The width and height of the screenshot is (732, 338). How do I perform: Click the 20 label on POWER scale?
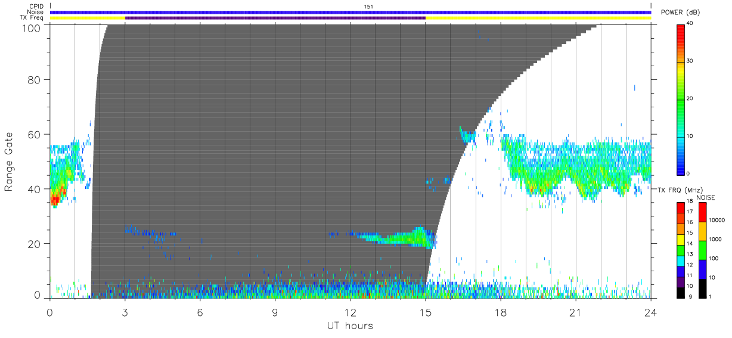coord(690,98)
